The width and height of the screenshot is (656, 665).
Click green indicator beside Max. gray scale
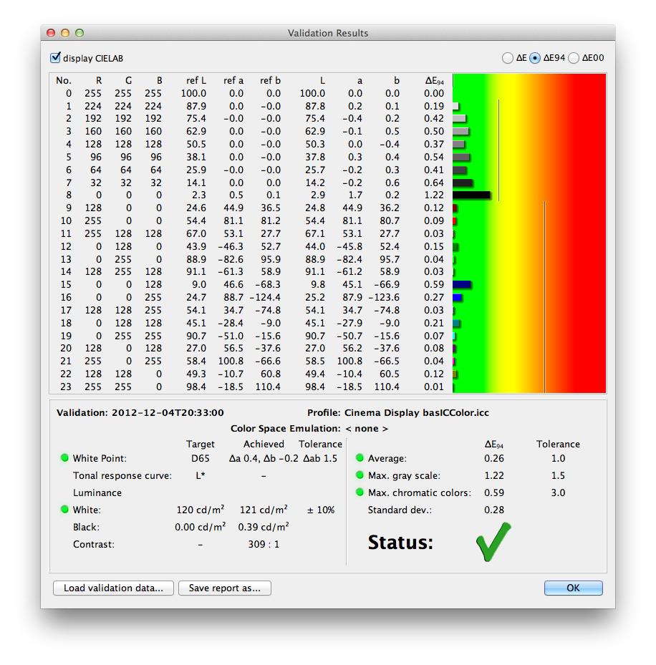[360, 475]
